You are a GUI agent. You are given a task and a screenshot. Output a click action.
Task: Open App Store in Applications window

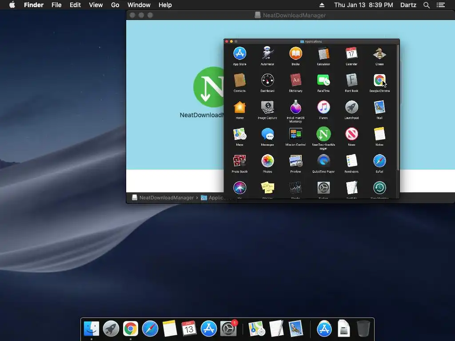point(239,54)
